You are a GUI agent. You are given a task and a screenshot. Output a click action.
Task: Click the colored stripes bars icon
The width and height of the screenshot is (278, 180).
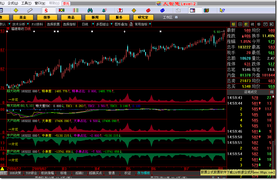(76, 10)
